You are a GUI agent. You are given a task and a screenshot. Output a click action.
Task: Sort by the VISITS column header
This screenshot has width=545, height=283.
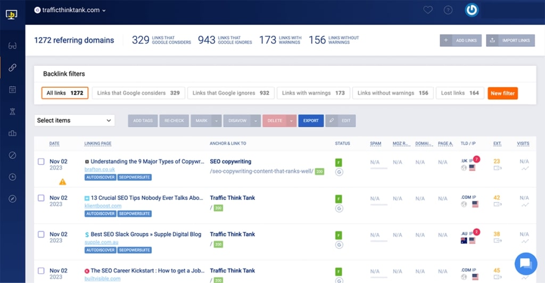tap(523, 144)
